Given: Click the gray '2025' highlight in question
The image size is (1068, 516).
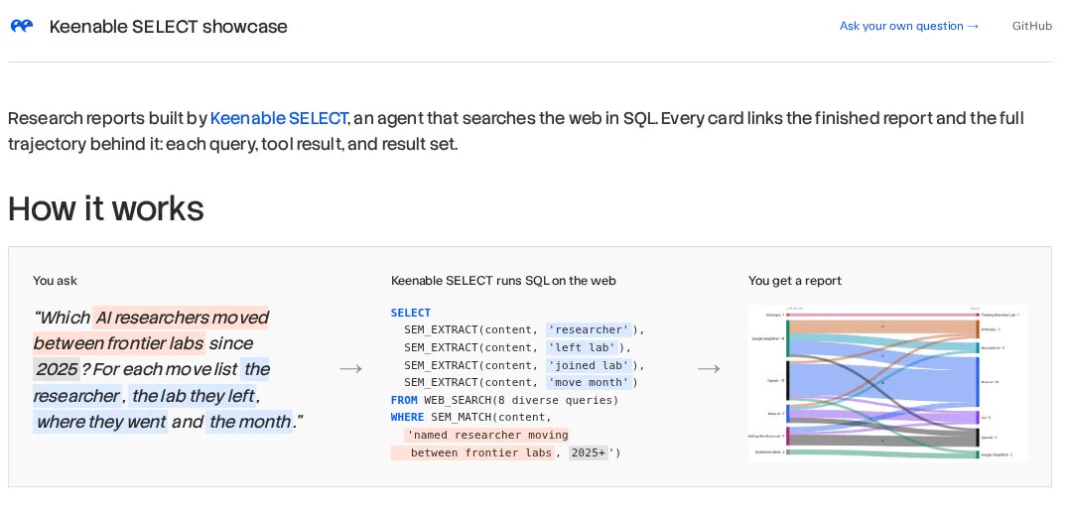Looking at the screenshot, I should pos(57,370).
